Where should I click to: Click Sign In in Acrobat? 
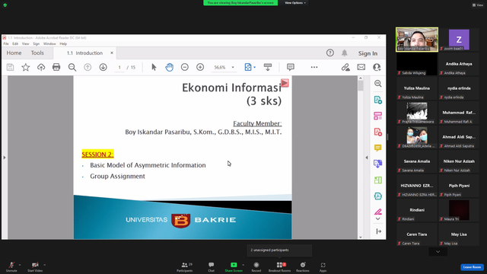(x=368, y=53)
